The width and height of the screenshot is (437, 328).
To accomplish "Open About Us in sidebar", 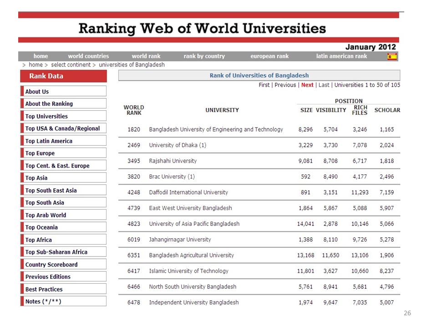I will pos(64,91).
